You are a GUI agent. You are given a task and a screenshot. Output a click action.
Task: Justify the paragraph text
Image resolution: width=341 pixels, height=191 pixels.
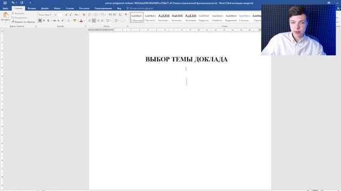[102, 21]
